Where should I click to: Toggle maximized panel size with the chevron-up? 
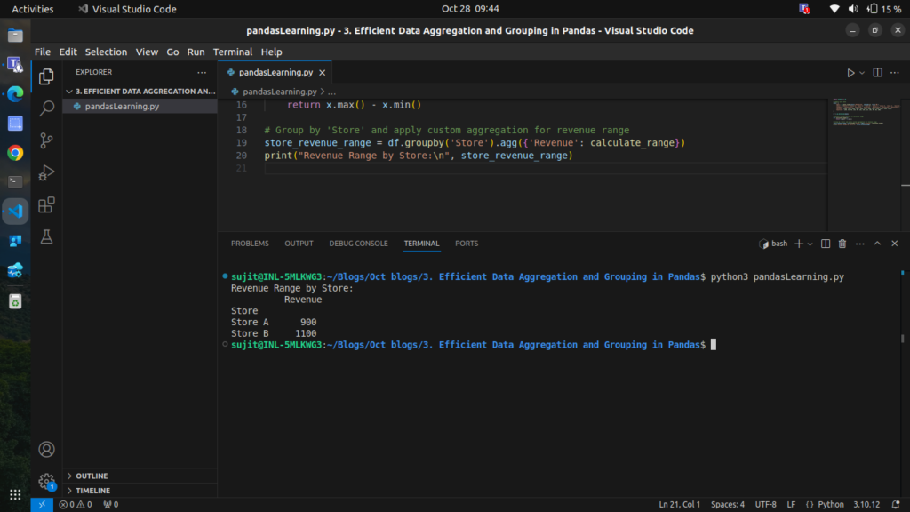click(x=877, y=244)
